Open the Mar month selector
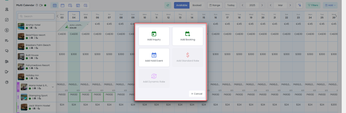This screenshot has width=346, height=113. [280, 5]
